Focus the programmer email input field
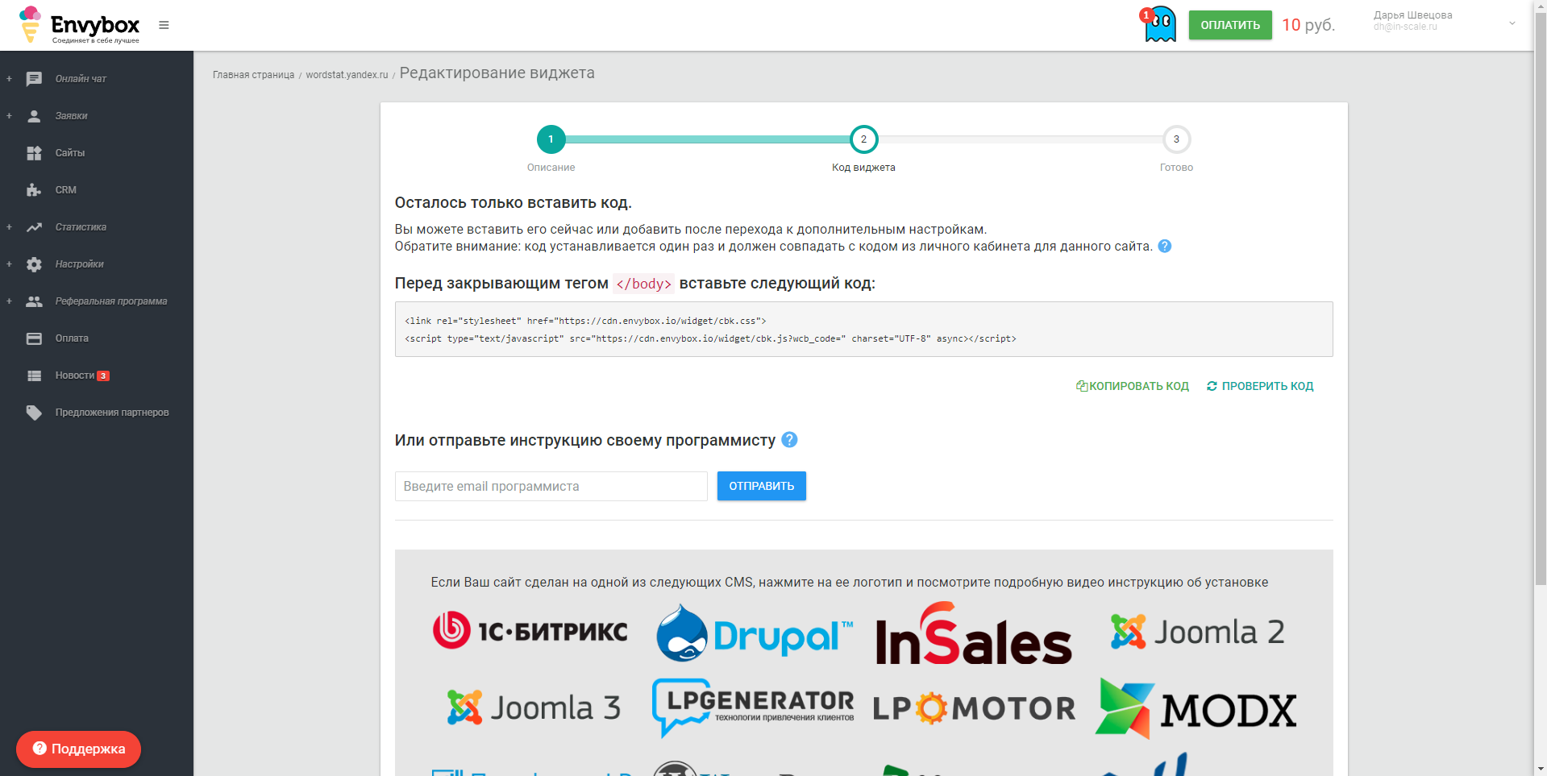Viewport: 1547px width, 776px height. [551, 487]
